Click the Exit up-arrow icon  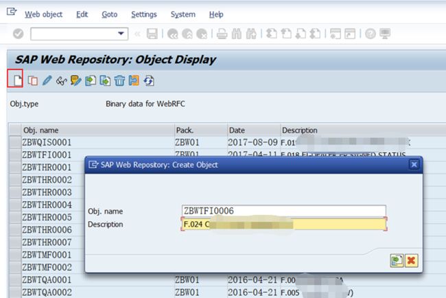(187, 34)
